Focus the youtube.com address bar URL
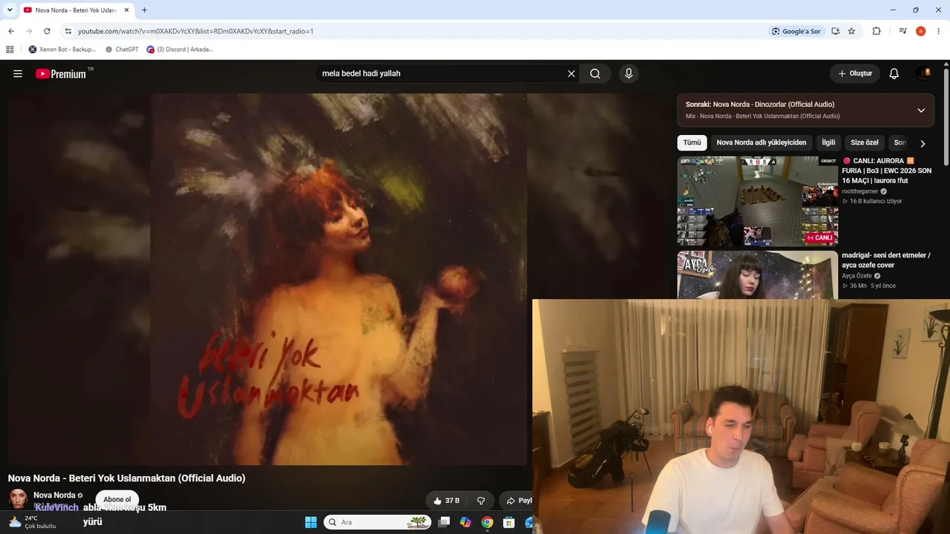The image size is (950, 534). [x=196, y=31]
